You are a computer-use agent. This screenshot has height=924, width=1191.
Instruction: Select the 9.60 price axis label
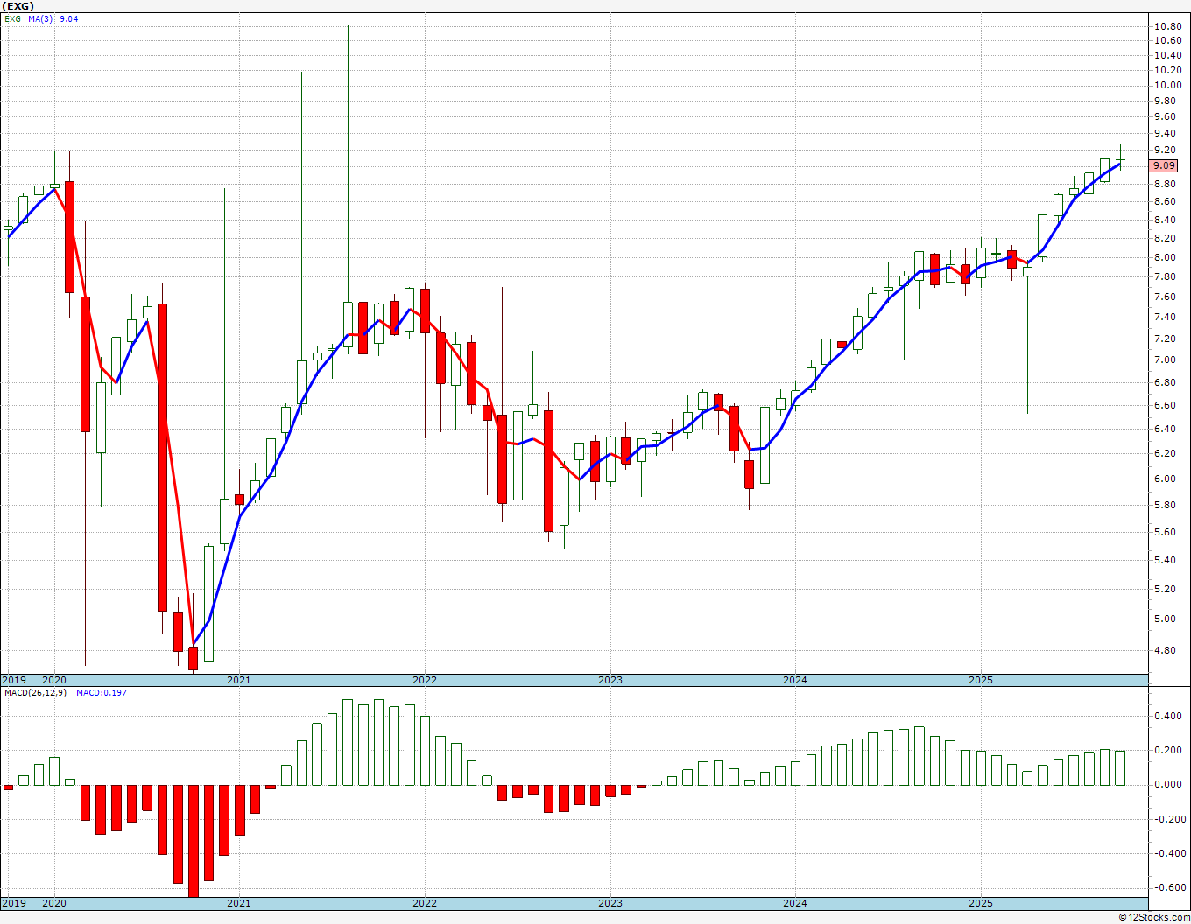point(1165,116)
